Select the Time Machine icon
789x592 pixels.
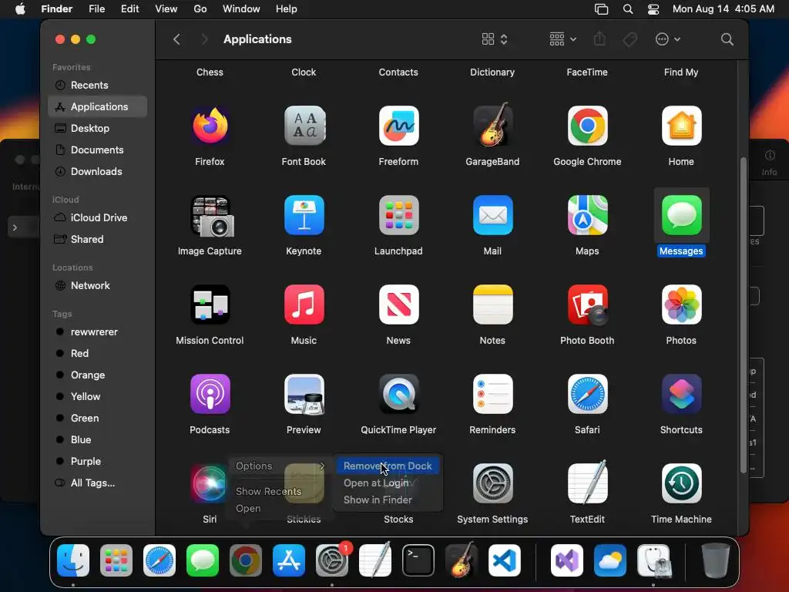tap(681, 484)
